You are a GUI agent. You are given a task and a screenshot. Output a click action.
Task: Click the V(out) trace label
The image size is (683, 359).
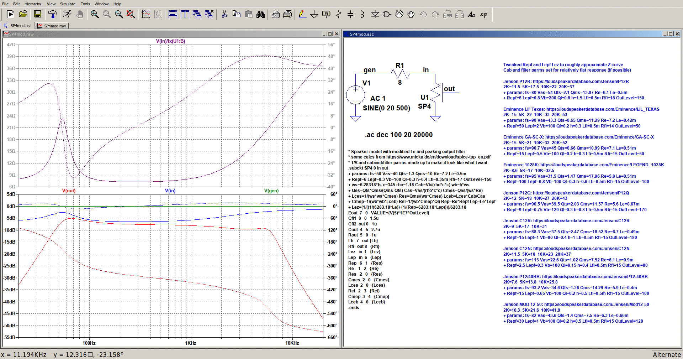69,191
